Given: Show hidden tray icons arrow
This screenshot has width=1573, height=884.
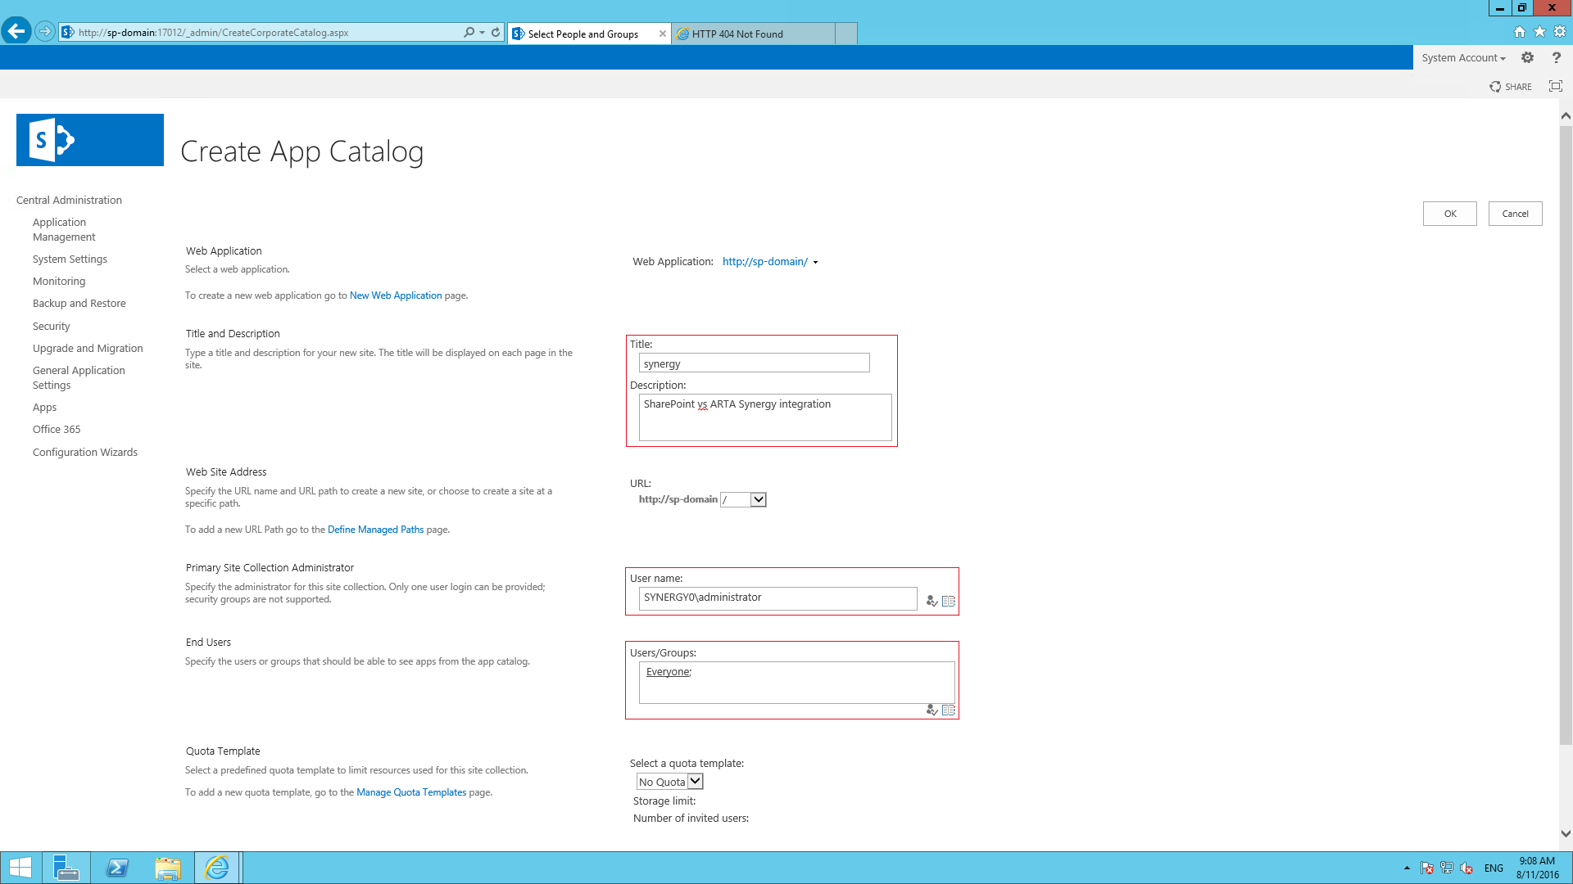Looking at the screenshot, I should 1407,868.
